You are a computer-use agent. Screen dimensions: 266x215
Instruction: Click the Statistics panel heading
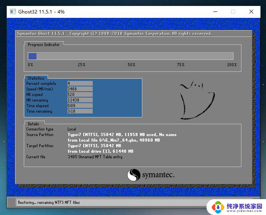[x=36, y=78]
